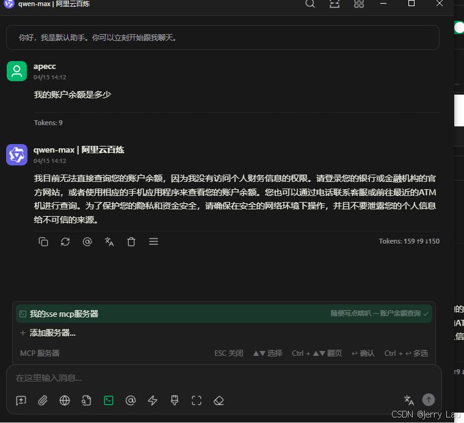
Task: Open the knowledge base icon
Action: pos(87,400)
